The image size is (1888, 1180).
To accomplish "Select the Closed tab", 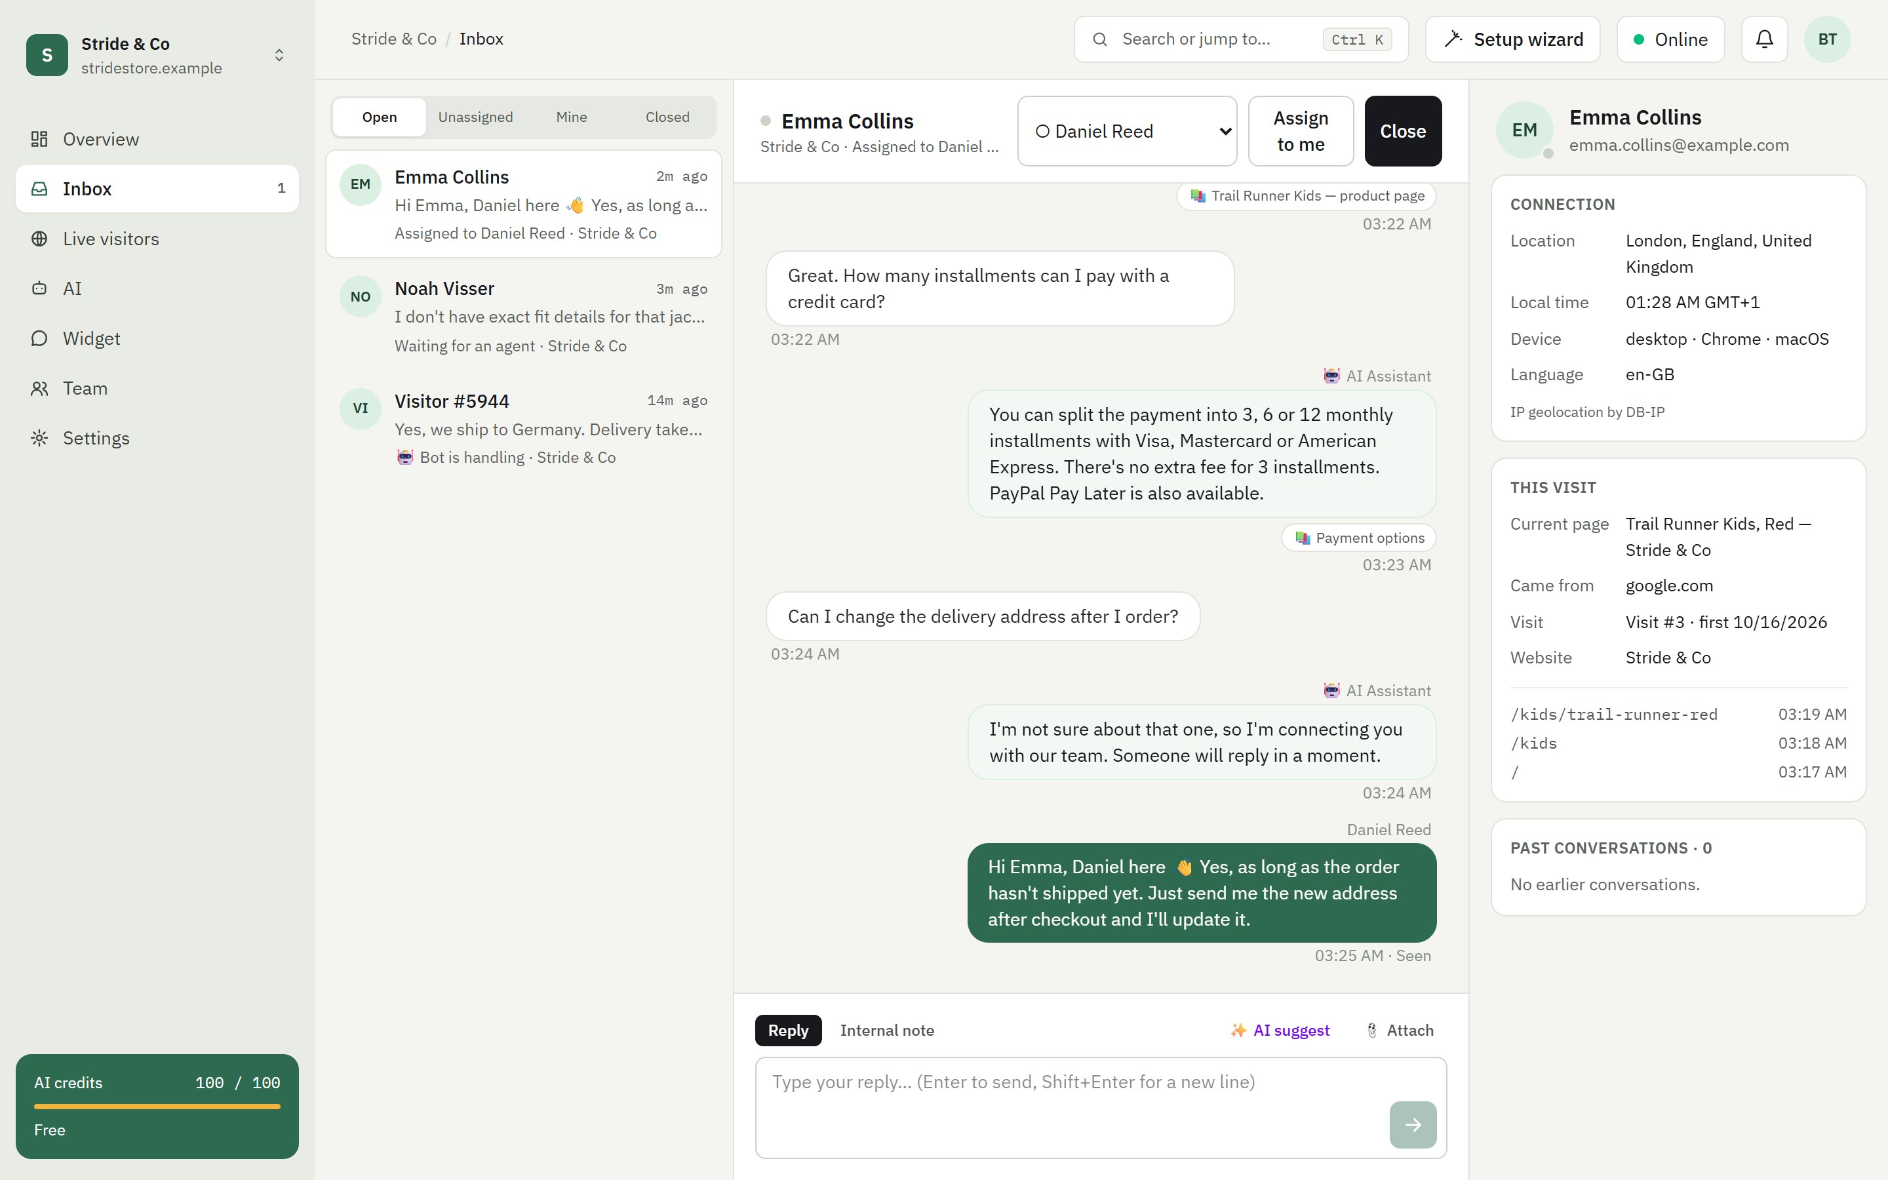I will pyautogui.click(x=667, y=117).
